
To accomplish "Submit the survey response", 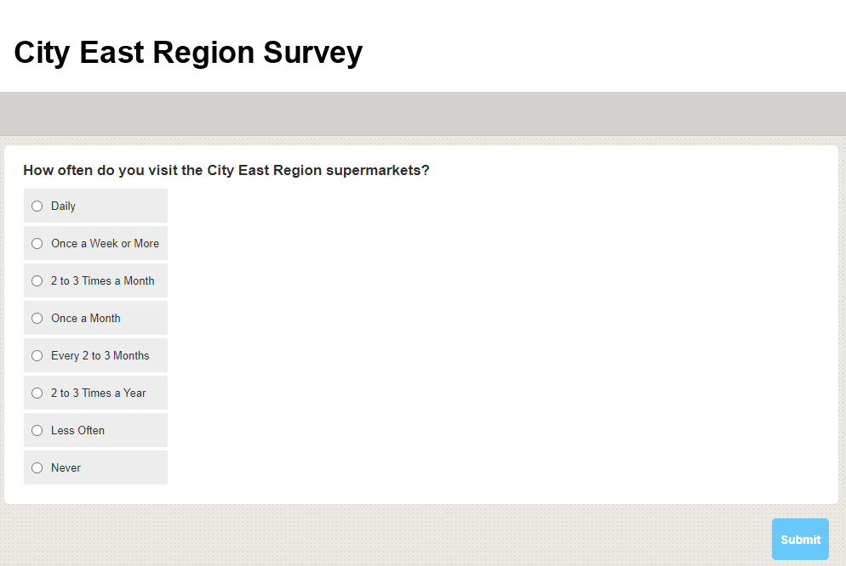I will point(800,539).
